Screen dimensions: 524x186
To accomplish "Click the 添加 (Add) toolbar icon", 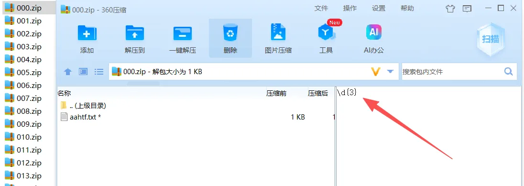I will [x=87, y=33].
